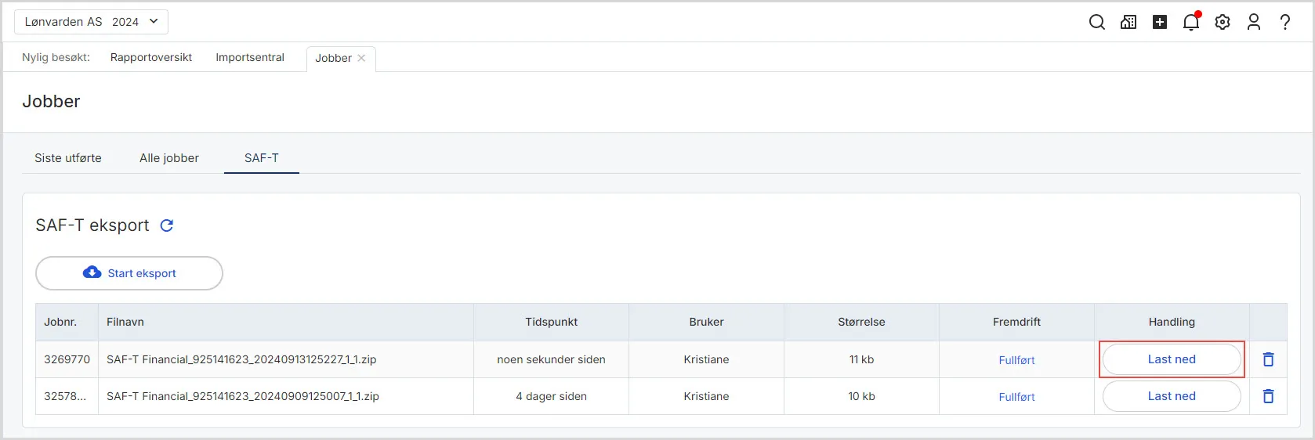
Task: Switch to Siste utførte tab
Action: tap(68, 158)
